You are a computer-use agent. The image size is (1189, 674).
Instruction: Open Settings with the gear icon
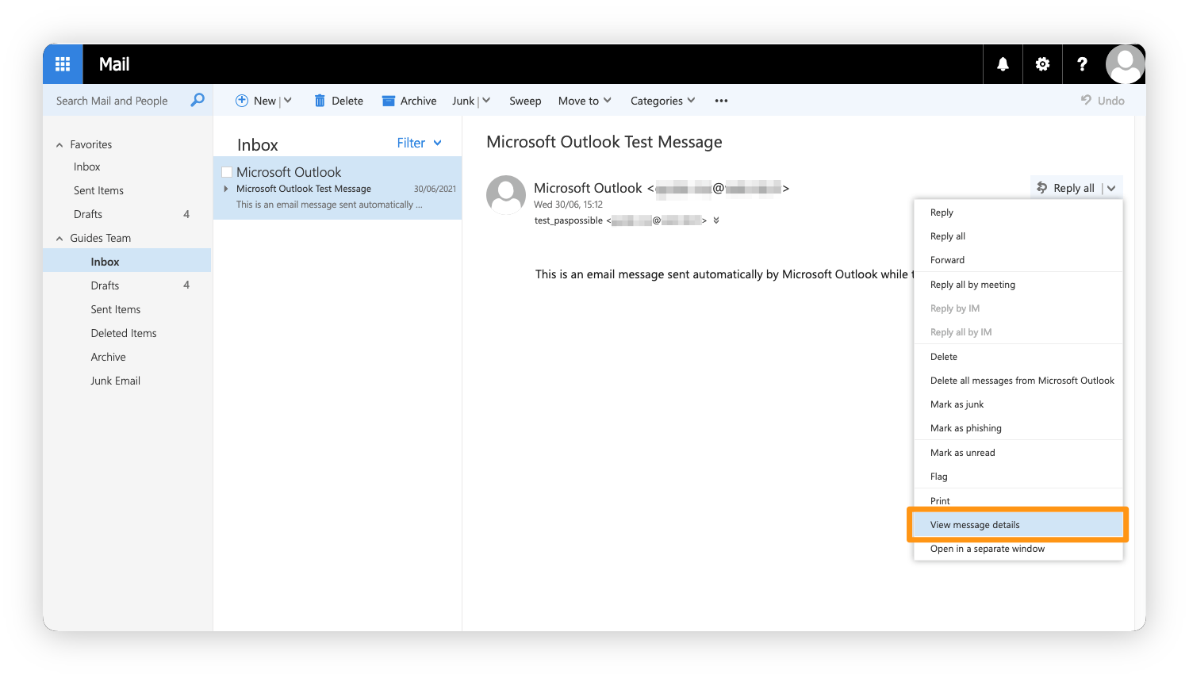(x=1042, y=63)
